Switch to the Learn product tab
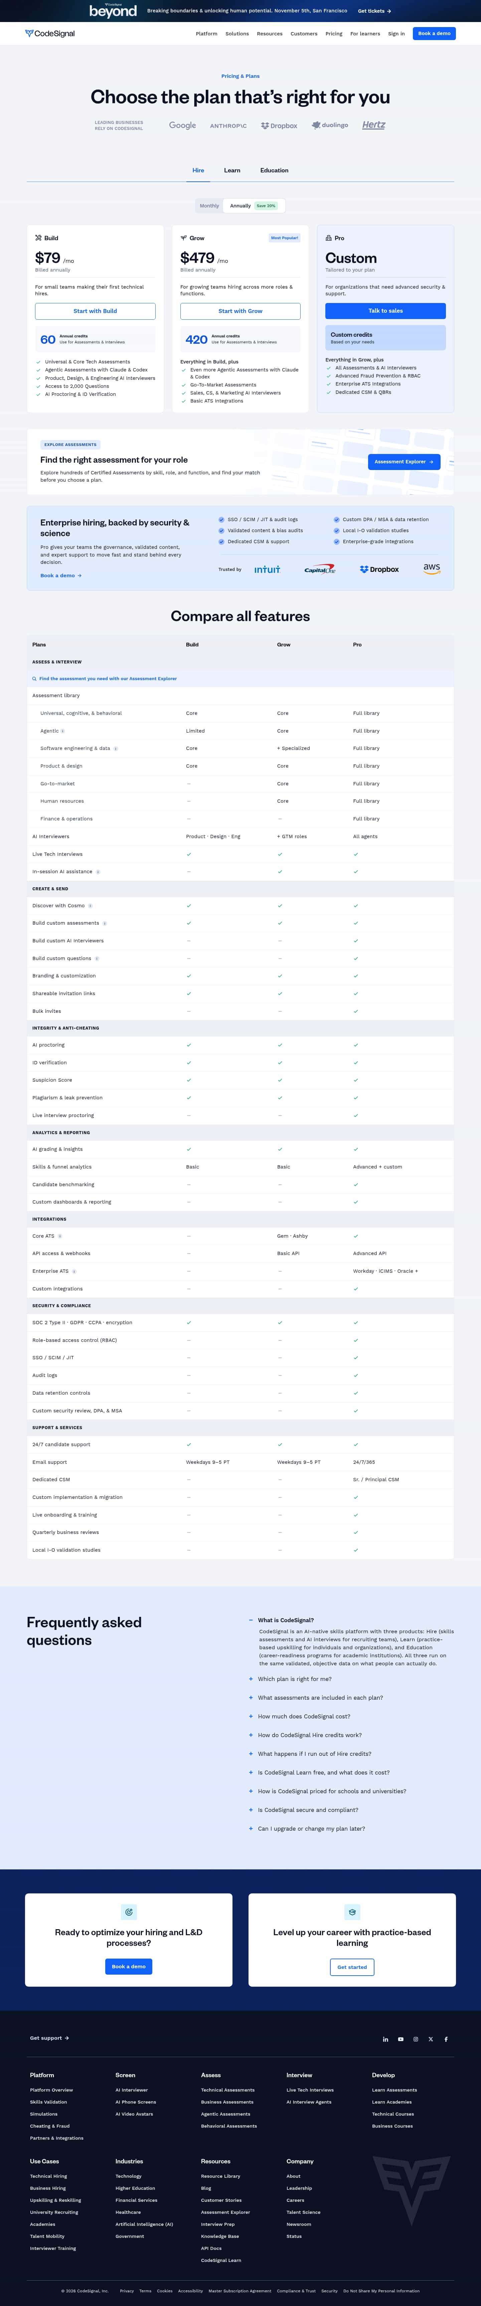The image size is (481, 2306). (x=232, y=170)
